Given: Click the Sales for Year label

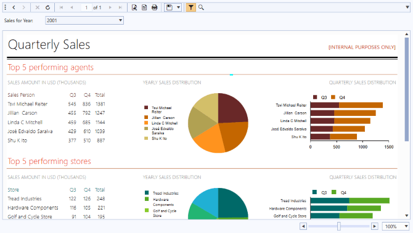Looking at the screenshot, I should (18, 20).
